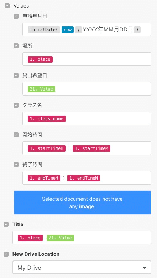Collapse the 申請年月日 field chevron

16,16
